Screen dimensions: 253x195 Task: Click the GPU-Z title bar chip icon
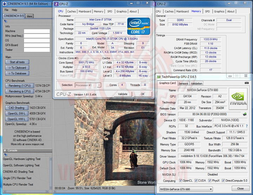click(x=159, y=77)
